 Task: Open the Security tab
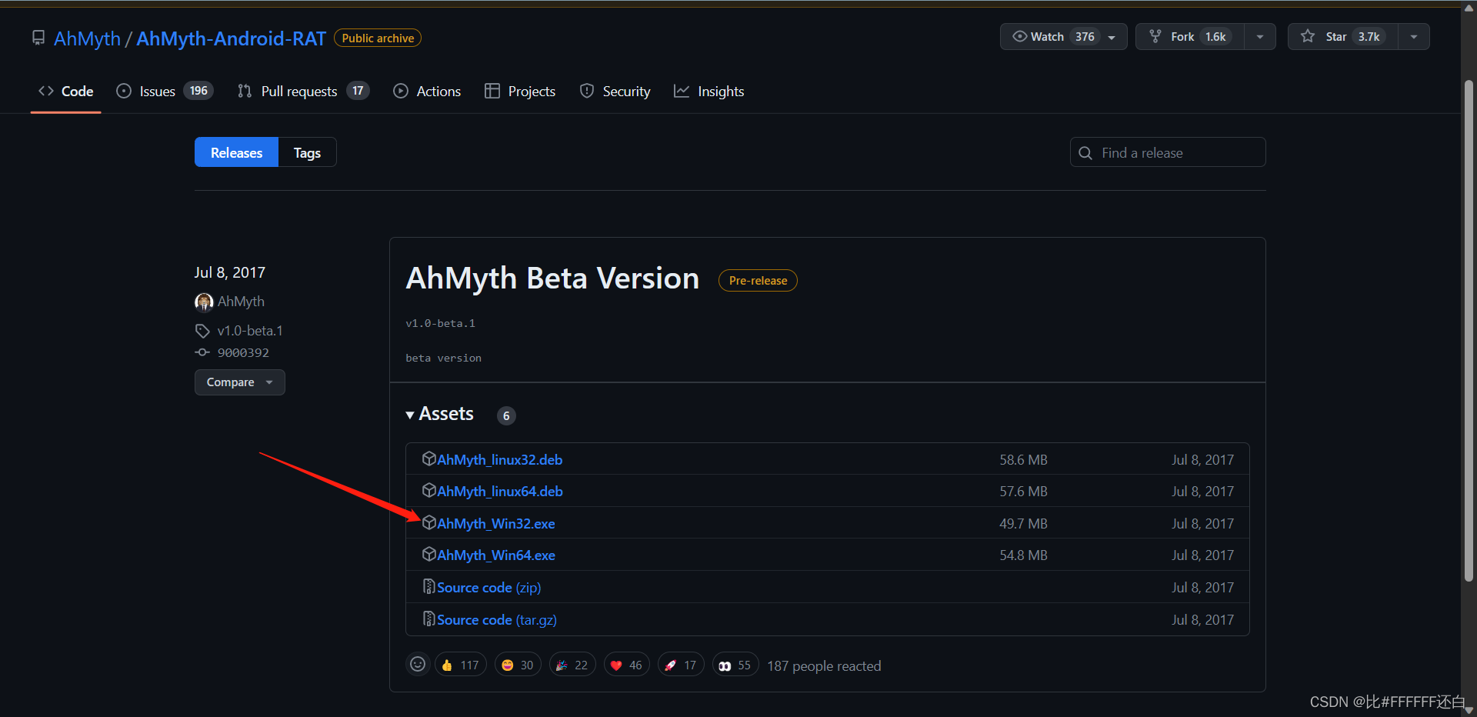[615, 92]
